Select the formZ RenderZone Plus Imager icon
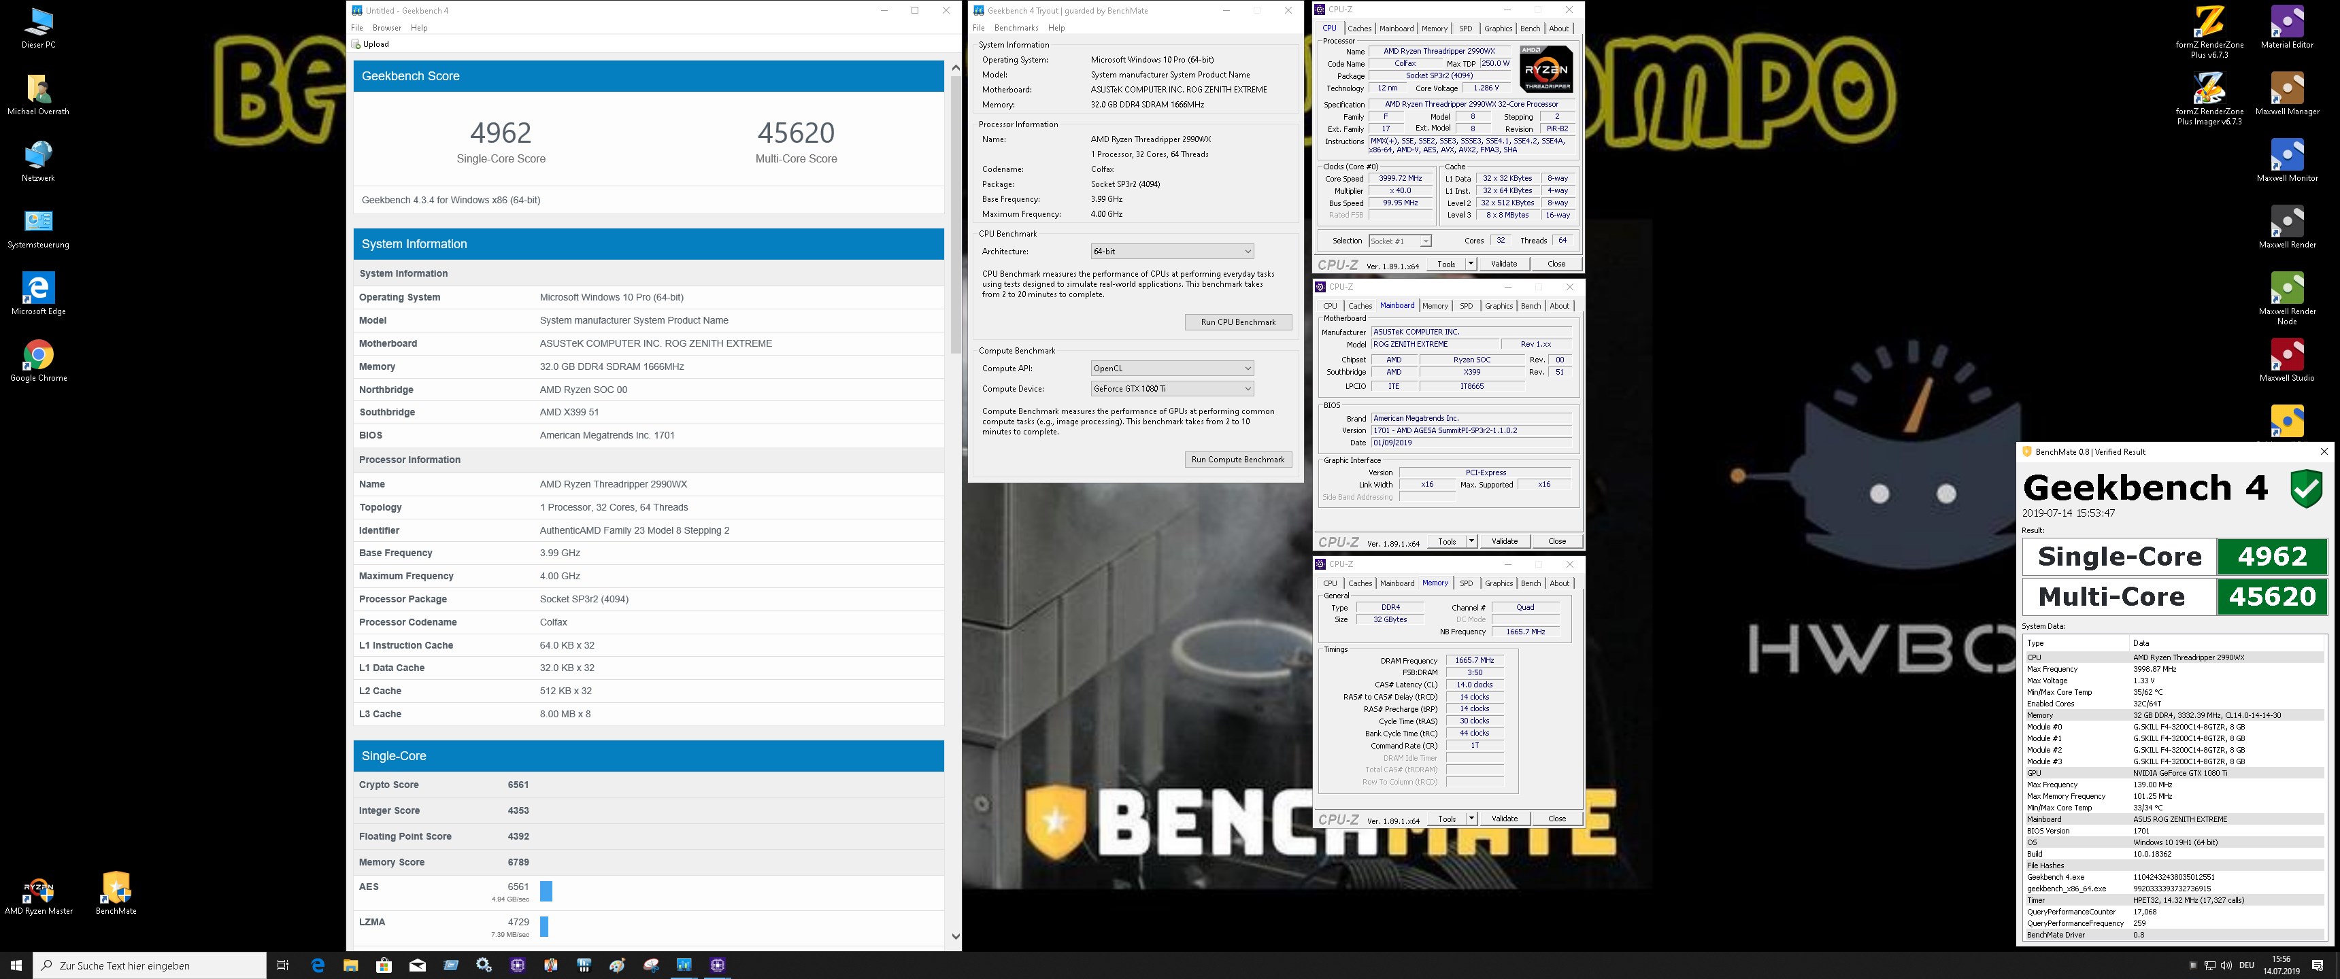The width and height of the screenshot is (2340, 979). pos(2209,99)
